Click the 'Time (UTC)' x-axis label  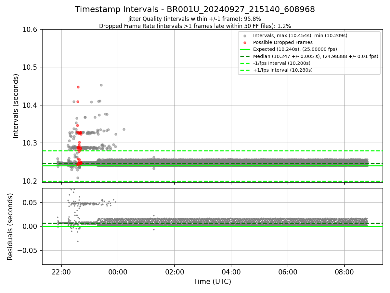pos(212,282)
